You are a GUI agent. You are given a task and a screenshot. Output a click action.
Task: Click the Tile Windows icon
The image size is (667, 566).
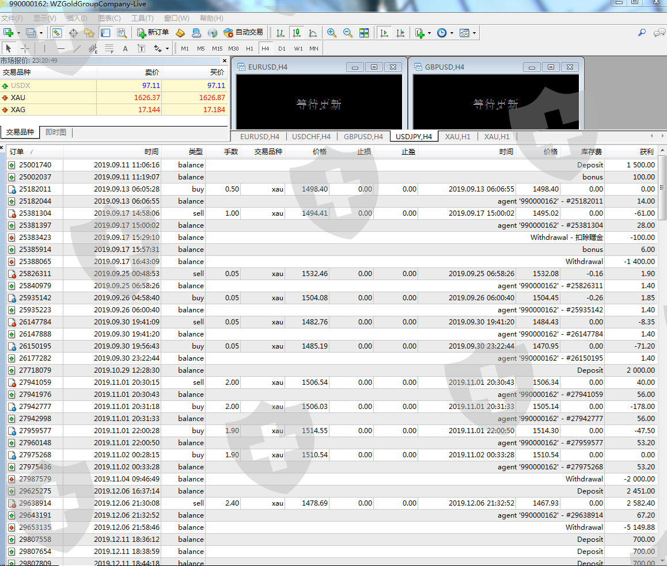[364, 33]
